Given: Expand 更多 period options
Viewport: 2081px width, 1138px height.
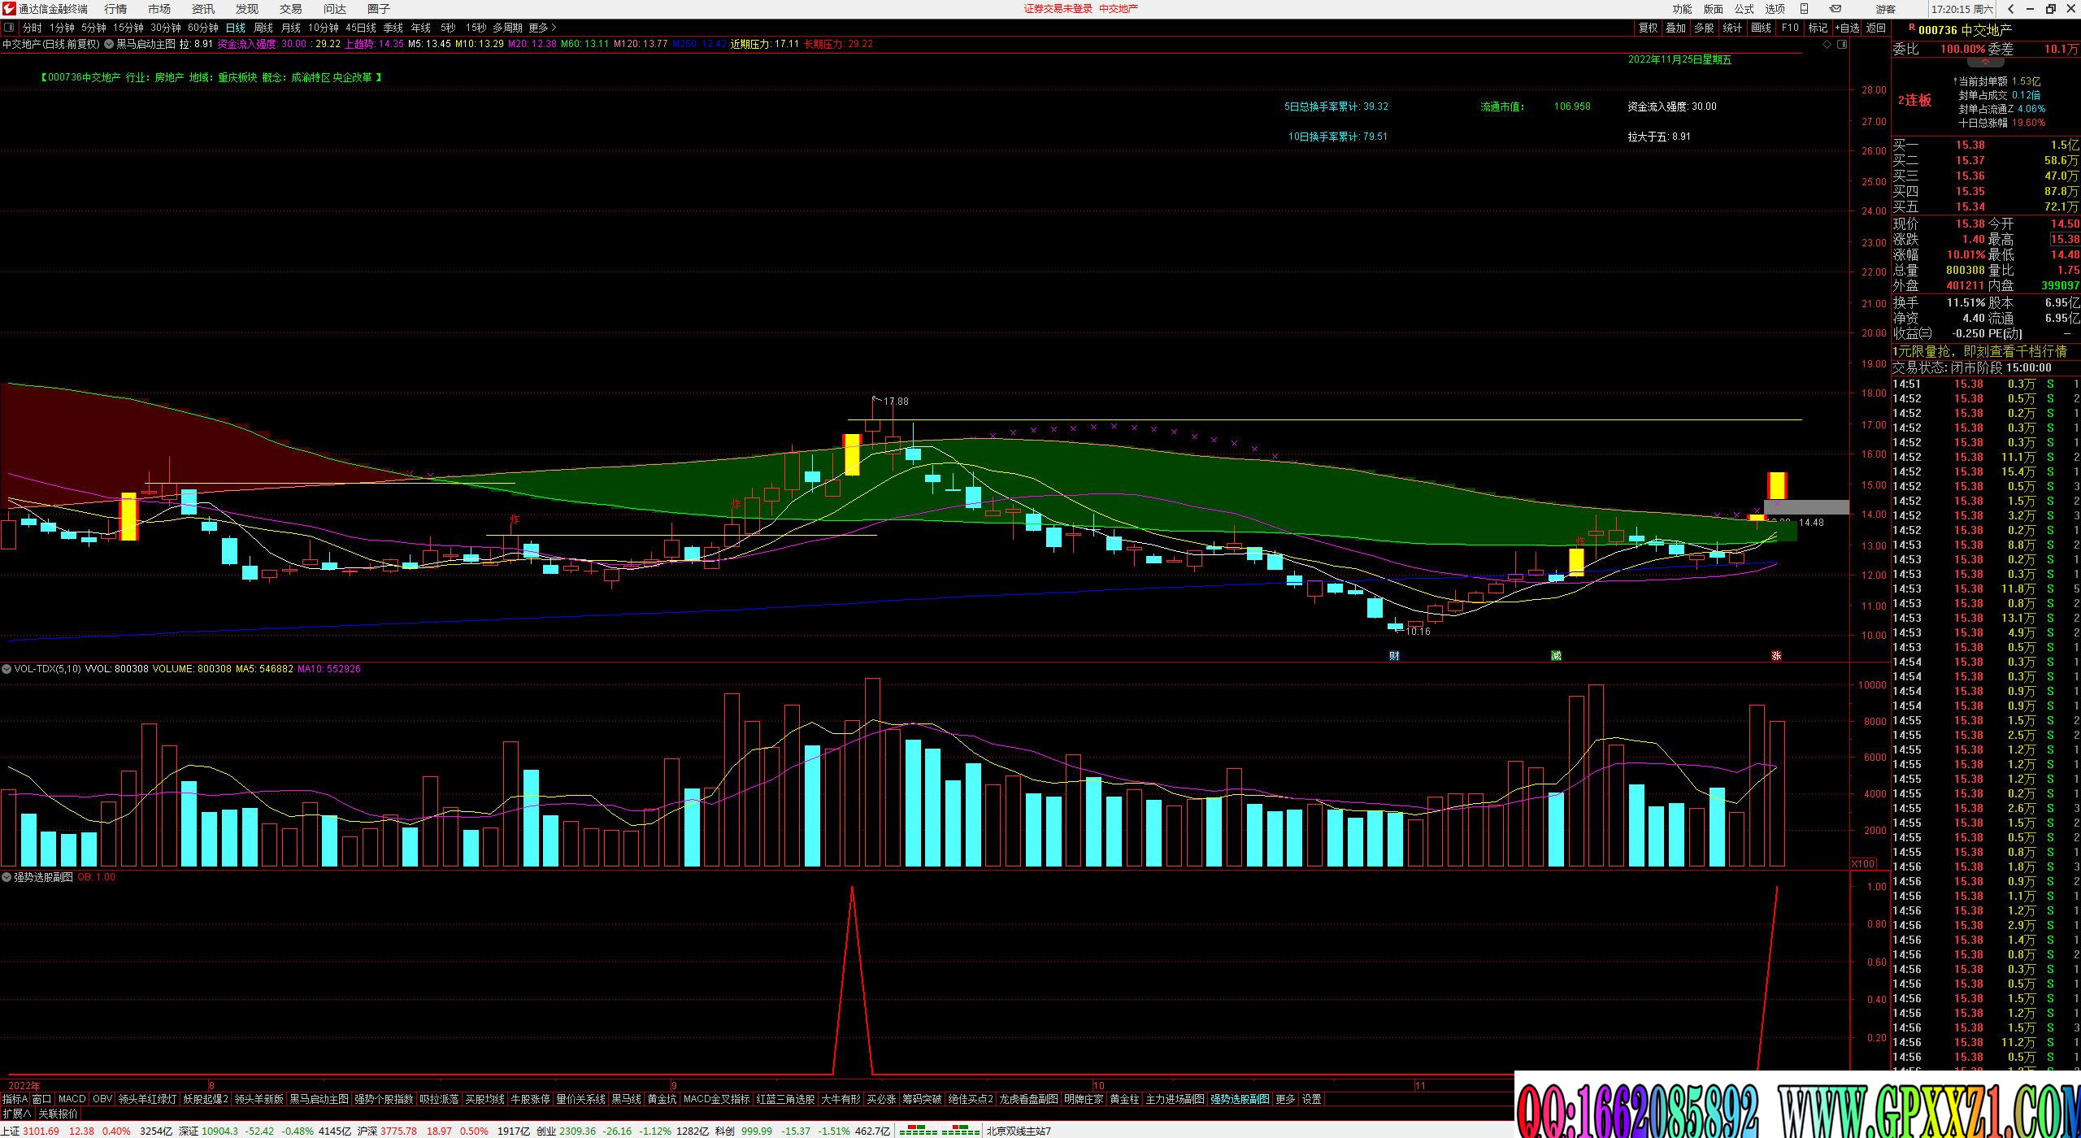Looking at the screenshot, I should tap(543, 28).
